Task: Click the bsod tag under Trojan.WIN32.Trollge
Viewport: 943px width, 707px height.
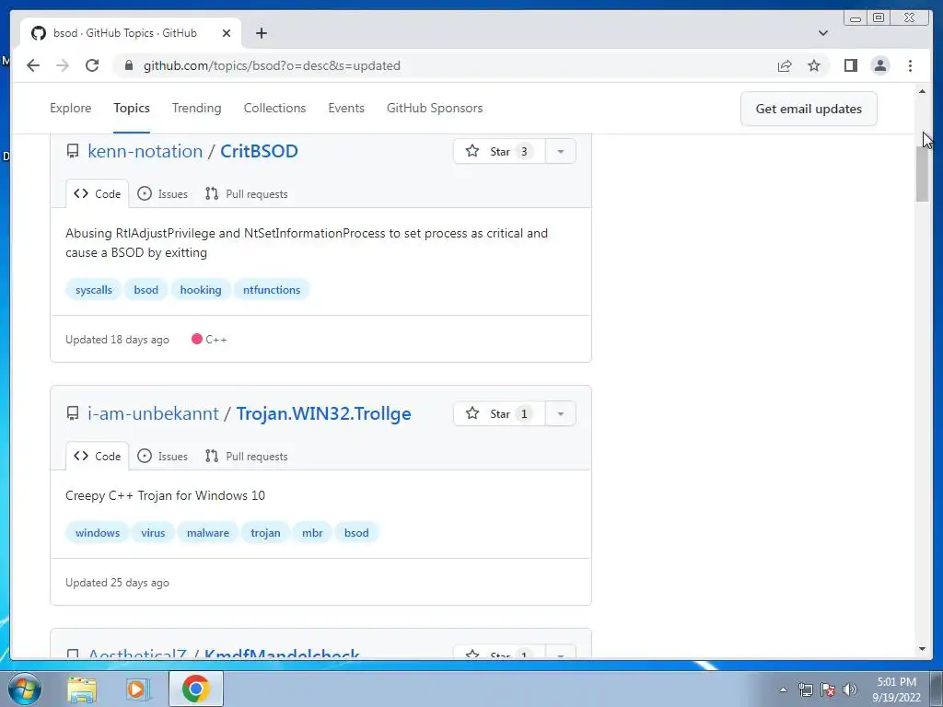Action: tap(356, 533)
